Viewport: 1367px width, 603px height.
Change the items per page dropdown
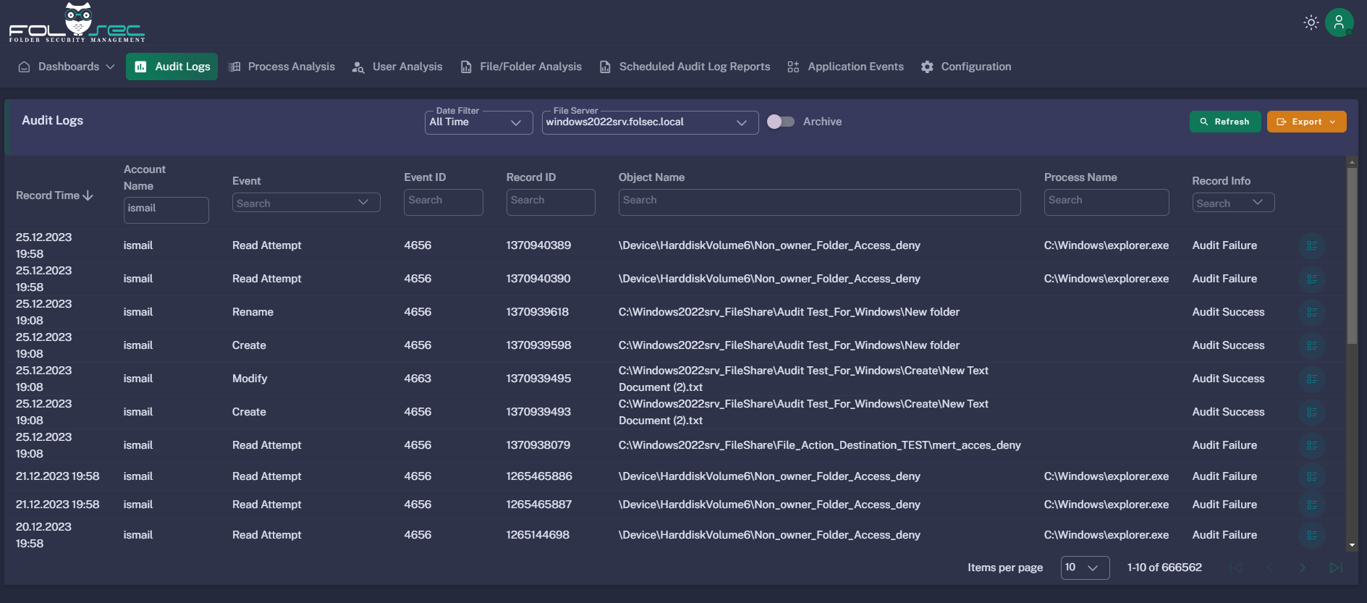pyautogui.click(x=1085, y=568)
